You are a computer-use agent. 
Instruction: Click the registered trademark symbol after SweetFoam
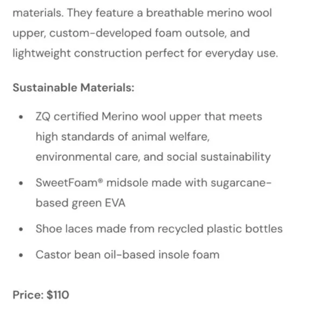point(100,180)
